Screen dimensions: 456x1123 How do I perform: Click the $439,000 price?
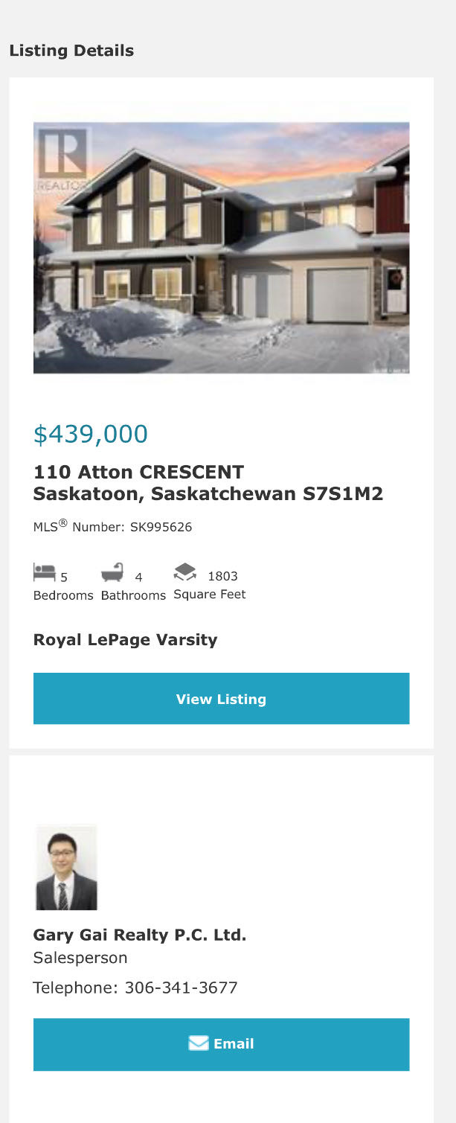(x=90, y=434)
